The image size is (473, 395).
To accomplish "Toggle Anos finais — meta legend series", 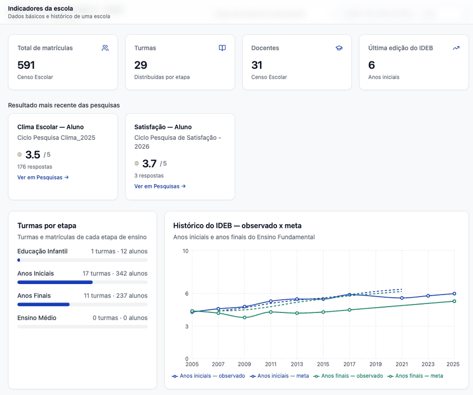I will [x=415, y=376].
